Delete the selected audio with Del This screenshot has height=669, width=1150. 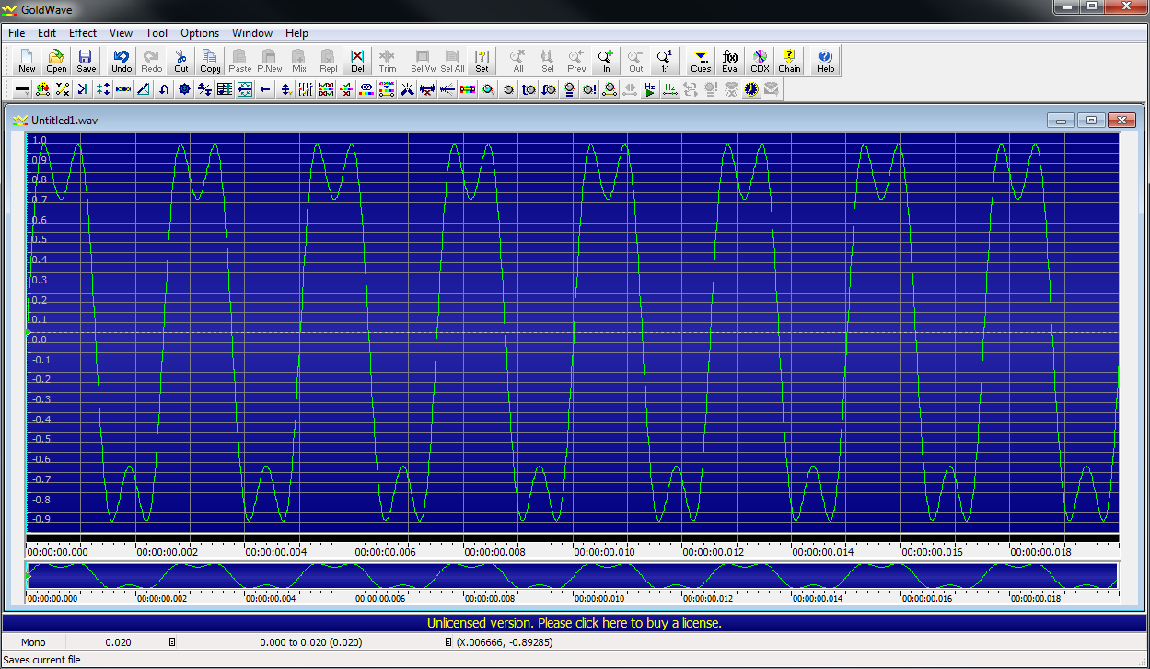[357, 60]
